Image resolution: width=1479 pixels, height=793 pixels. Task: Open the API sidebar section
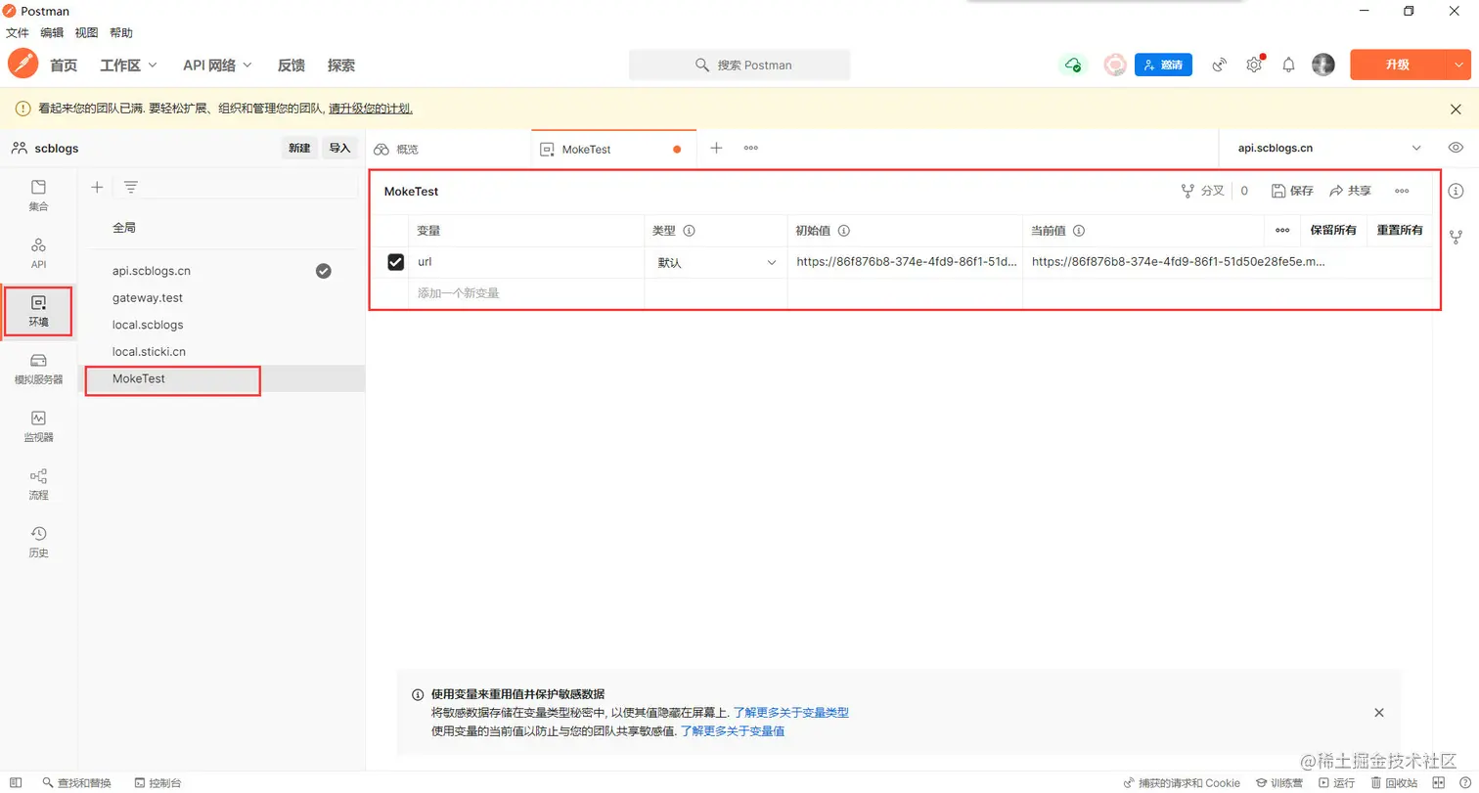point(38,253)
